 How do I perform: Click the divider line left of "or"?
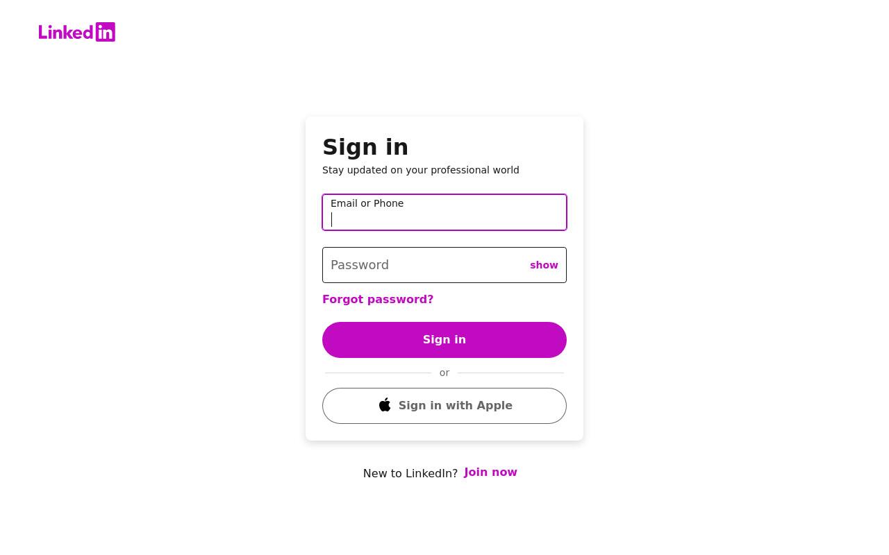379,373
